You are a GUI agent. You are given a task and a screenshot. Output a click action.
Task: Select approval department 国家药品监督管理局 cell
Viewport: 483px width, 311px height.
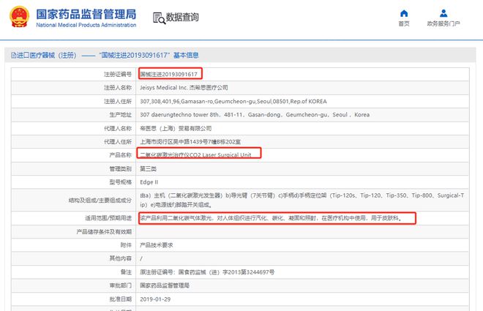tap(165, 285)
